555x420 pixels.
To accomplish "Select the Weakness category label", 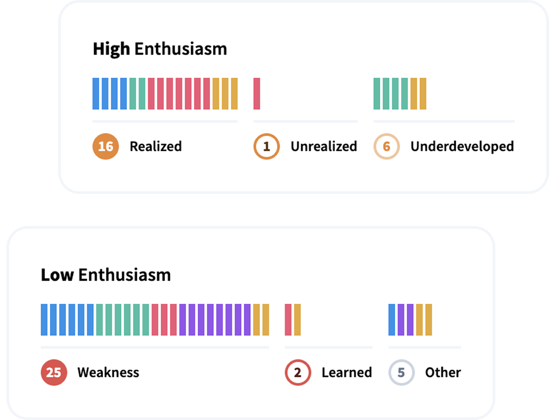I will [108, 372].
